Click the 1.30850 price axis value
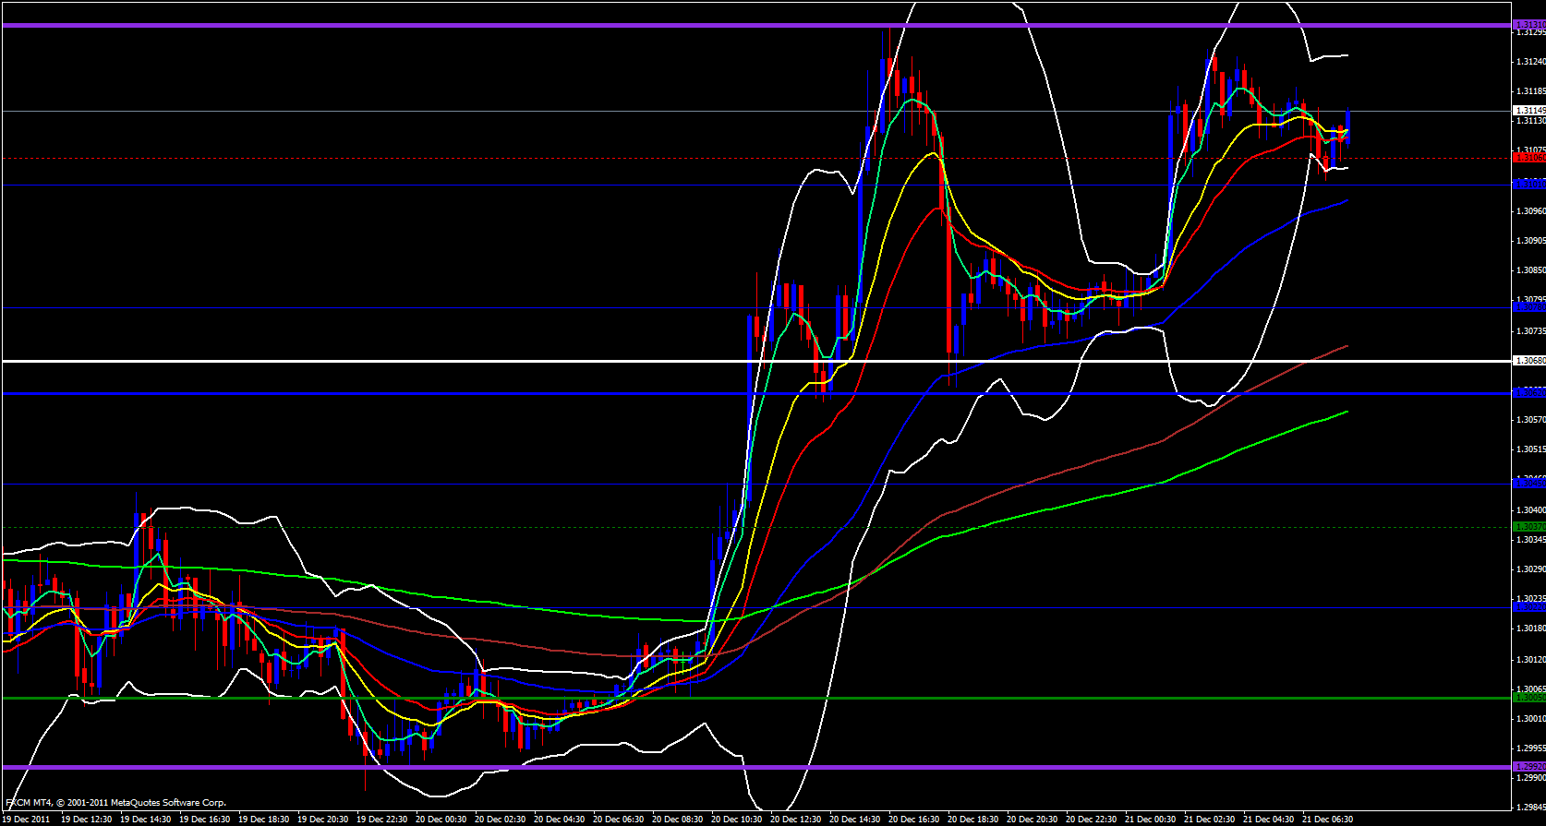Screen dimensions: 1546x826 (1530, 270)
